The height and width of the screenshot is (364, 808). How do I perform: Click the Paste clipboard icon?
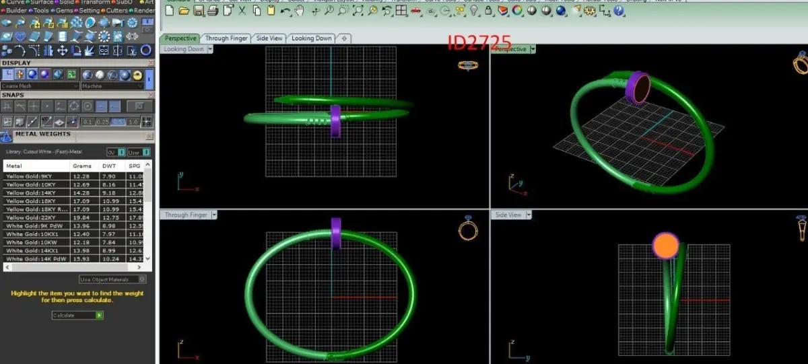click(271, 10)
